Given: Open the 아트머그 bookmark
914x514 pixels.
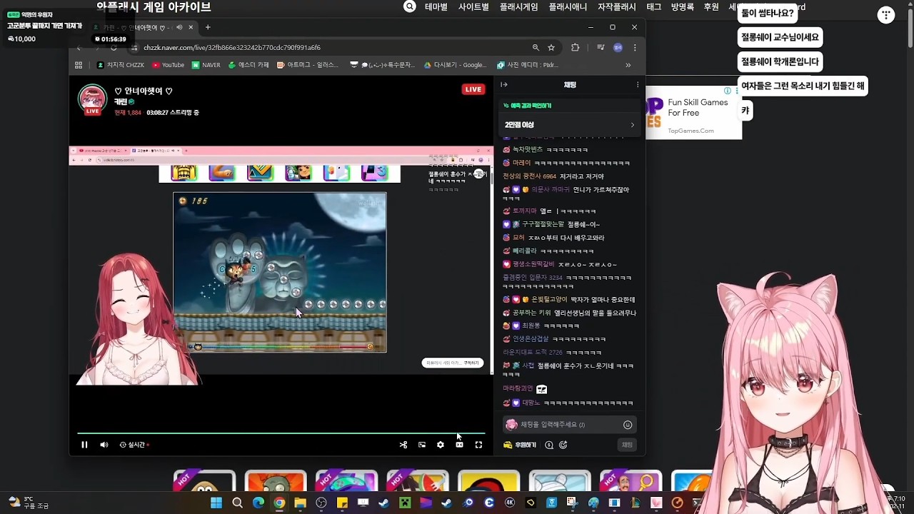Looking at the screenshot, I should click(308, 65).
